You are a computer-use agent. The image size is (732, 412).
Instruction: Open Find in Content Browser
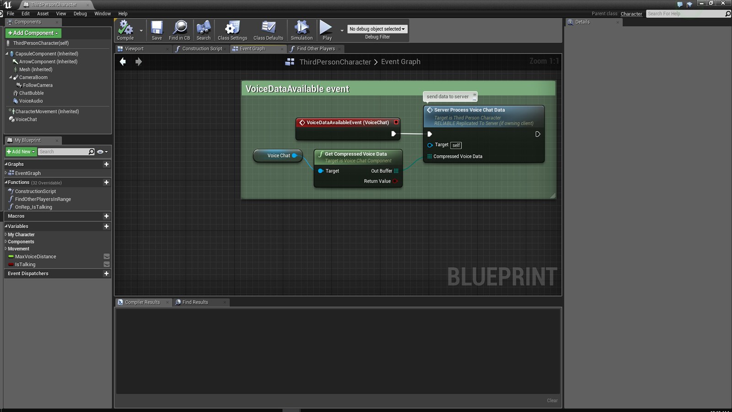179,30
